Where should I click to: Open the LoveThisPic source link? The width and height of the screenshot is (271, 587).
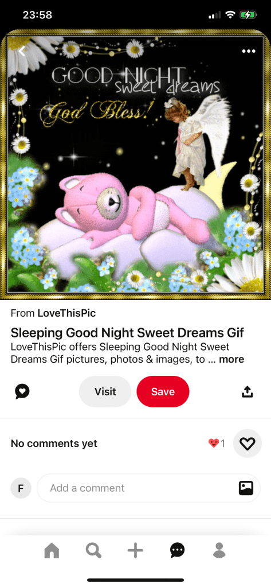pos(66,313)
